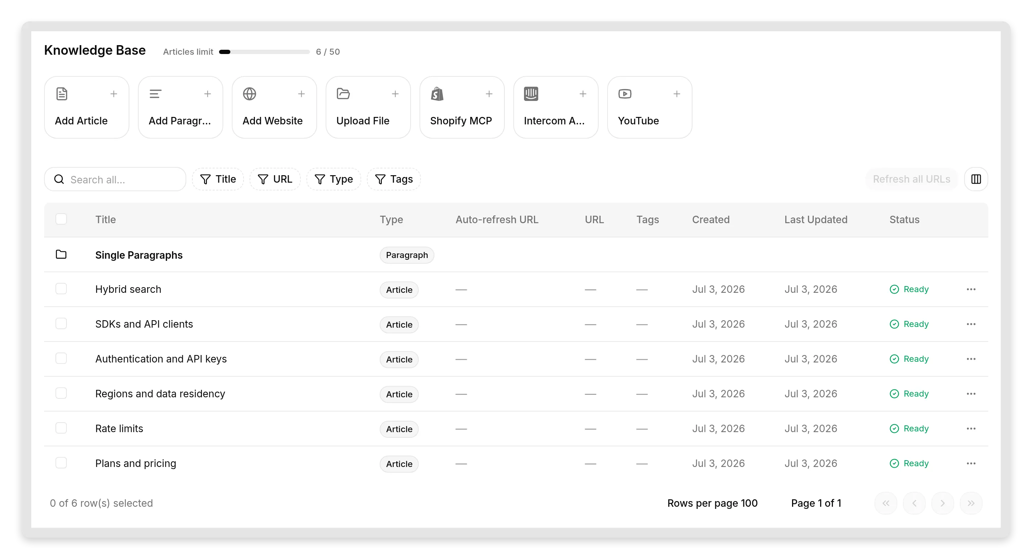Screen dimensions: 1032x559
Task: Expand the Single Paragraphs folder row
Action: [x=516, y=255]
